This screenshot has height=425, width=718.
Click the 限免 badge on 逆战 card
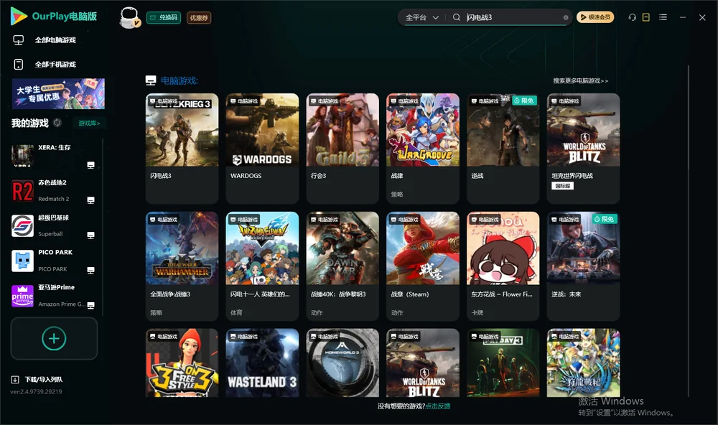(524, 101)
